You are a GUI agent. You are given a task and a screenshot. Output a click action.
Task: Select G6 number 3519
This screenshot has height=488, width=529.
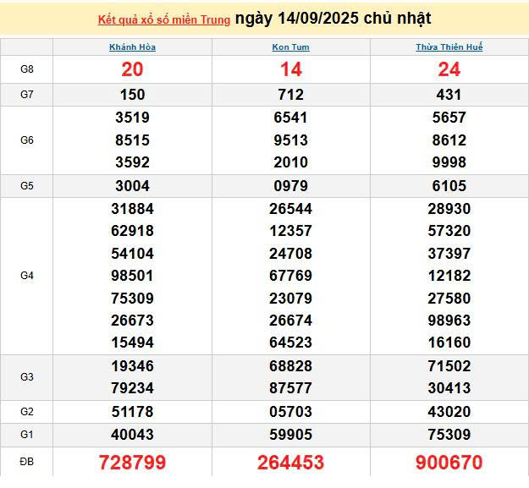(x=132, y=118)
